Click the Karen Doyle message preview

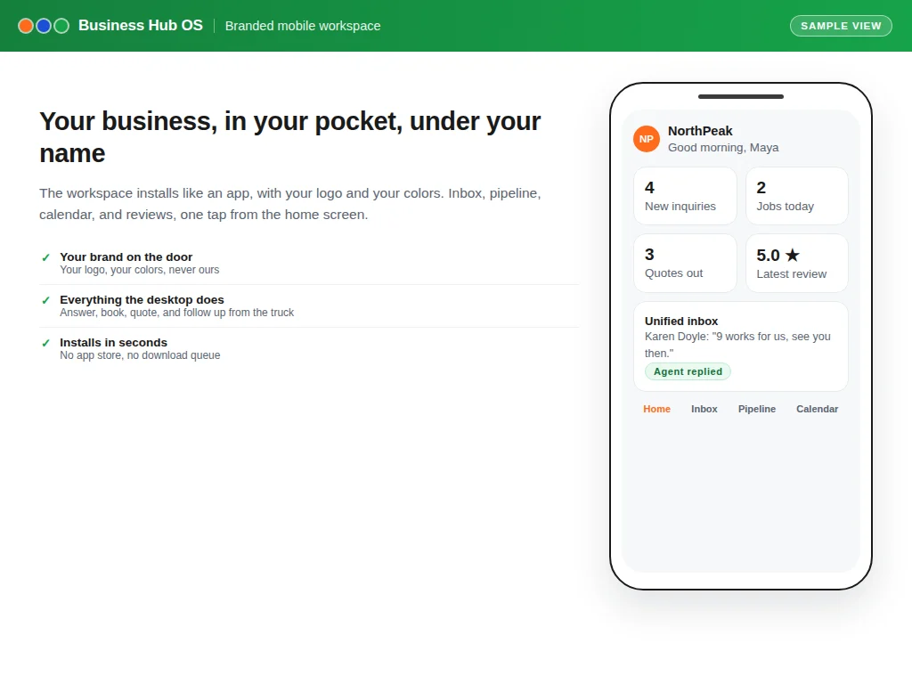tap(737, 345)
